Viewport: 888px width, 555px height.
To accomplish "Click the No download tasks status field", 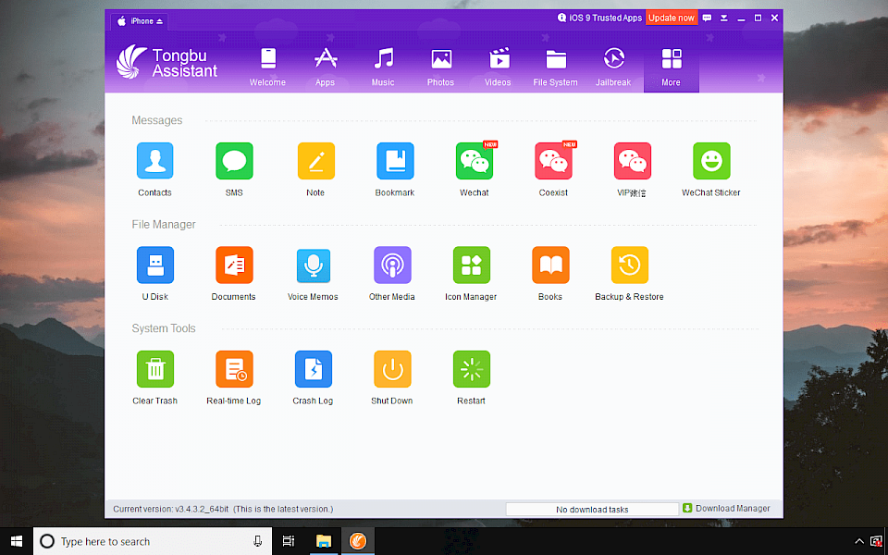I will coord(592,509).
